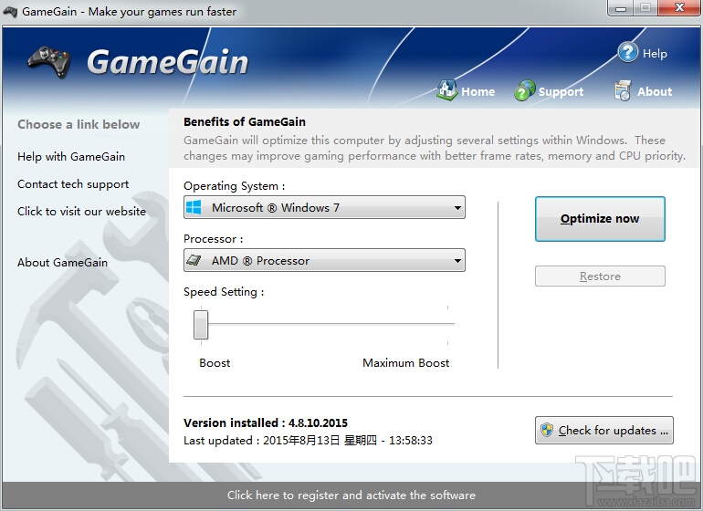Click the Windows logo in OS dropdown
The height and width of the screenshot is (511, 703).
point(194,207)
